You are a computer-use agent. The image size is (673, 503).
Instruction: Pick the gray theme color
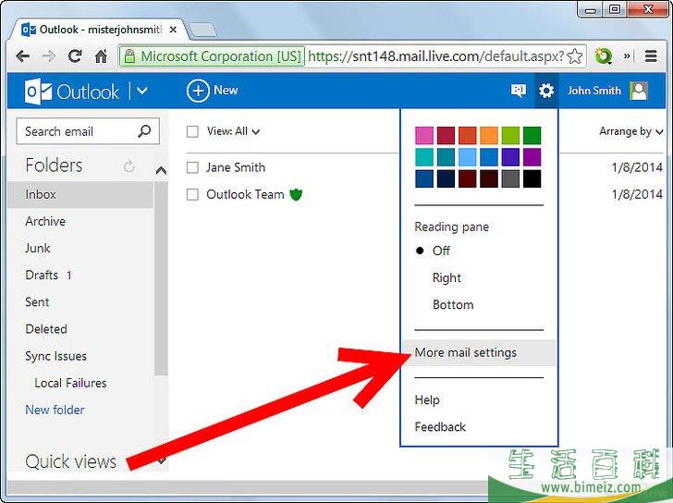[510, 178]
